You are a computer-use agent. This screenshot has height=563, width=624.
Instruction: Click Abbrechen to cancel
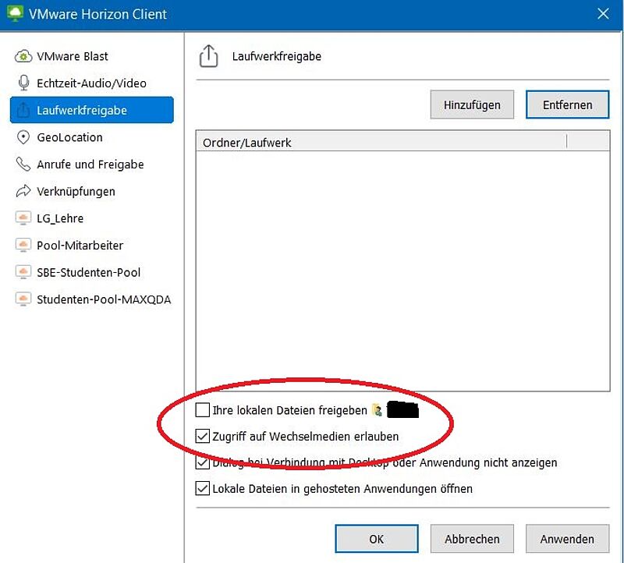point(472,539)
